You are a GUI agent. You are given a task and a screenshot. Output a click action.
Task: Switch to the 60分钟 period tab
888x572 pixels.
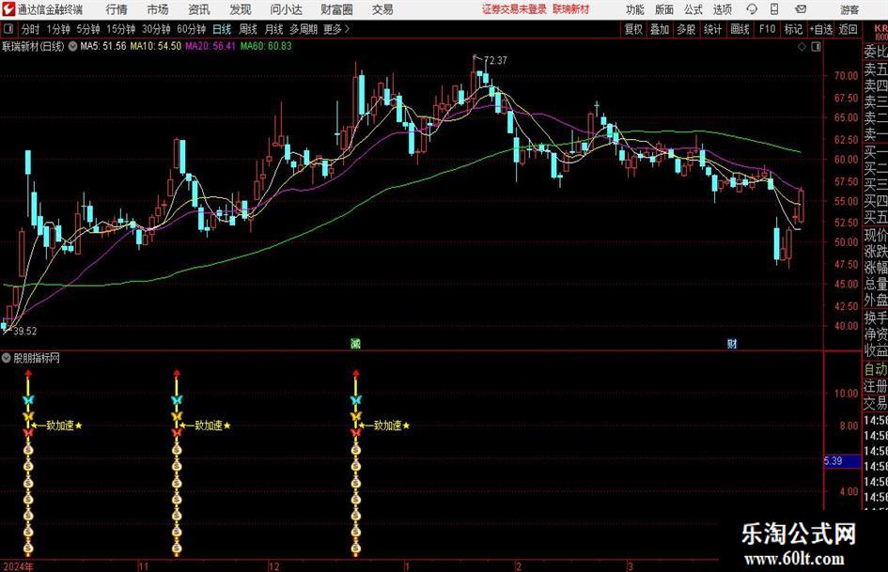(x=192, y=29)
